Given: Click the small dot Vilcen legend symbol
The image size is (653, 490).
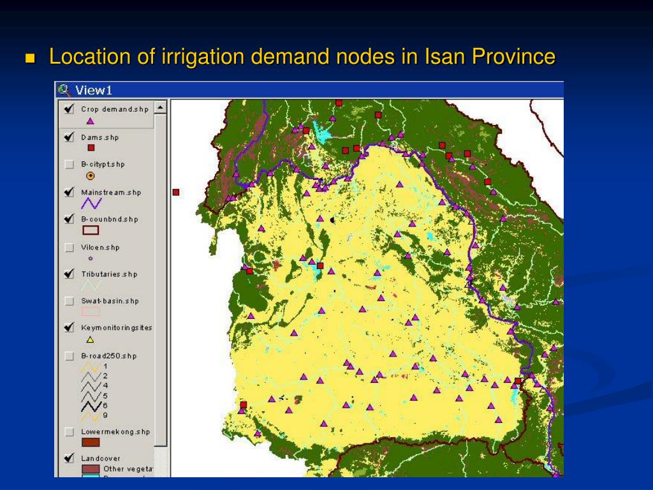Looking at the screenshot, I should [91, 258].
